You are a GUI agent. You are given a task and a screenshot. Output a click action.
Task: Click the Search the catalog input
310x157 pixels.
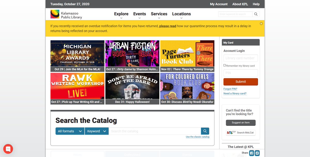(x=155, y=131)
